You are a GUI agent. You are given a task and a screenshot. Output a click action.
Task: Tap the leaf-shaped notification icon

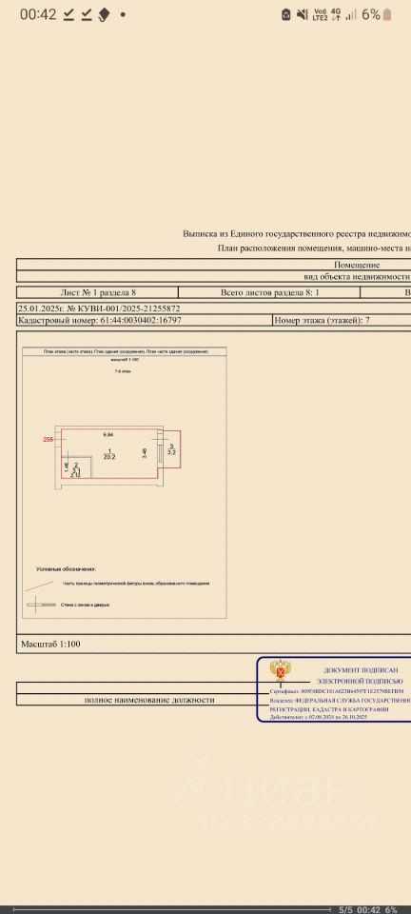105,14
